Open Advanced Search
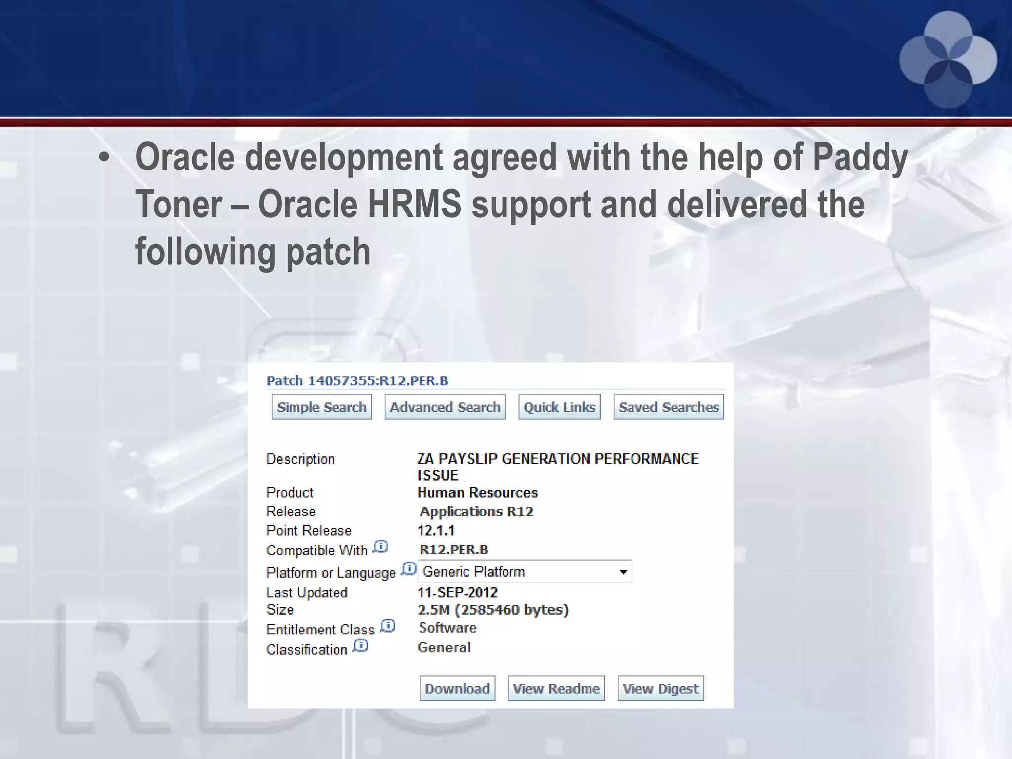The image size is (1012, 759). click(x=445, y=407)
